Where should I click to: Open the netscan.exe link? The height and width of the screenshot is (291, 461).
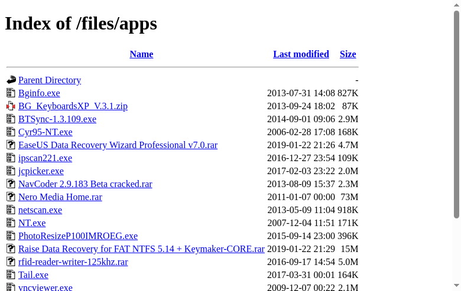click(x=40, y=210)
